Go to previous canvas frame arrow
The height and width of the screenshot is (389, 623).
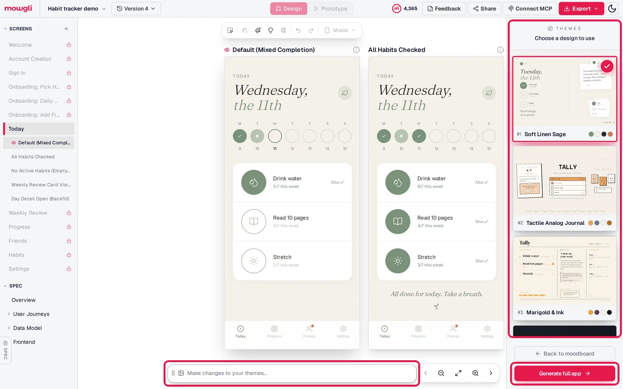click(x=426, y=373)
